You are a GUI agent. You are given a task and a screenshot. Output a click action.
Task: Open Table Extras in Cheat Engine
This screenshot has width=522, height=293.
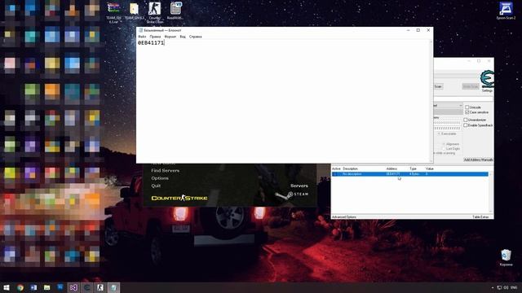[480, 217]
